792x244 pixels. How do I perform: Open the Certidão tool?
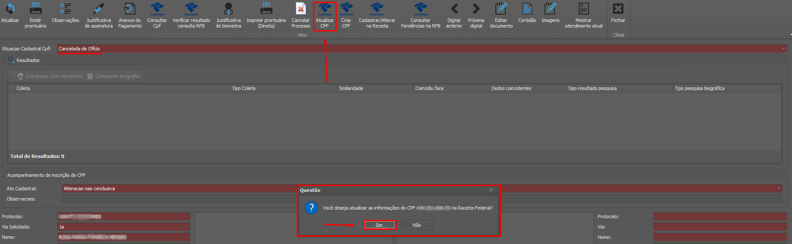coord(527,13)
